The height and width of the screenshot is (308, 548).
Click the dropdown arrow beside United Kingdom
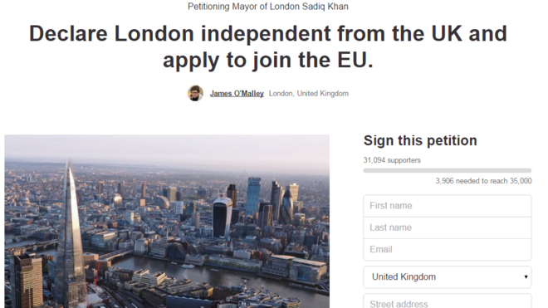(x=526, y=277)
